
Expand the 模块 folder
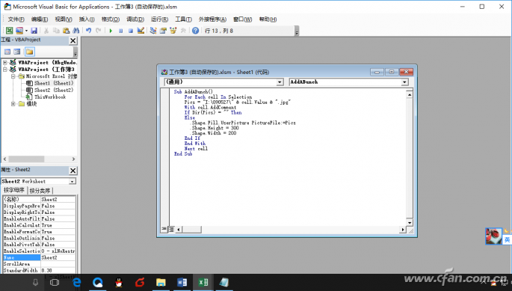(13, 104)
